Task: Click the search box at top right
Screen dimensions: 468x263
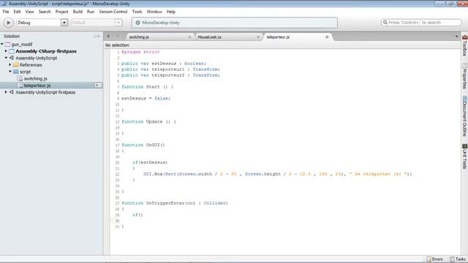Action: click(421, 23)
